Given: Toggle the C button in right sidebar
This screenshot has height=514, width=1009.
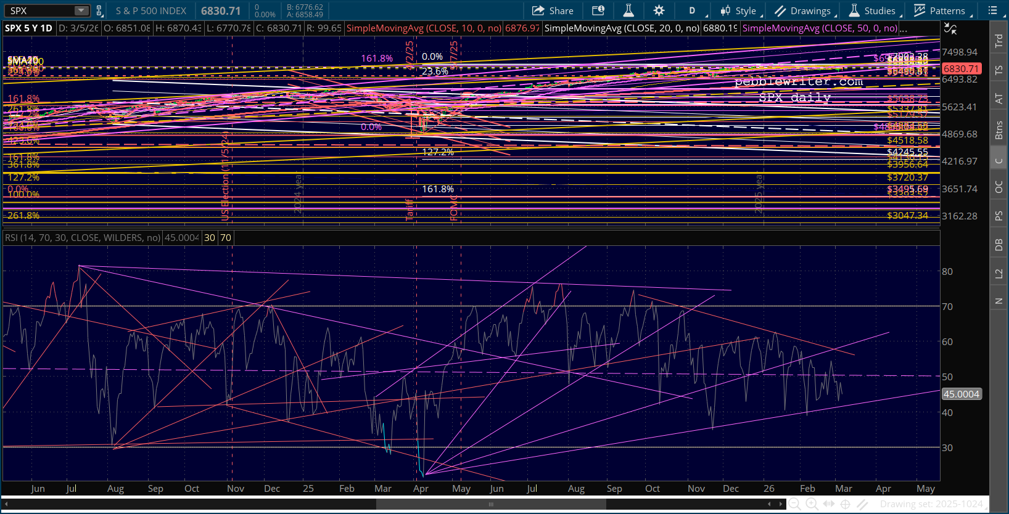Looking at the screenshot, I should tap(999, 161).
